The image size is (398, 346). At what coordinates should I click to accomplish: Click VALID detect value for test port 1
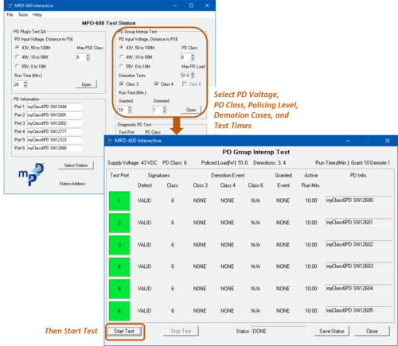click(144, 200)
